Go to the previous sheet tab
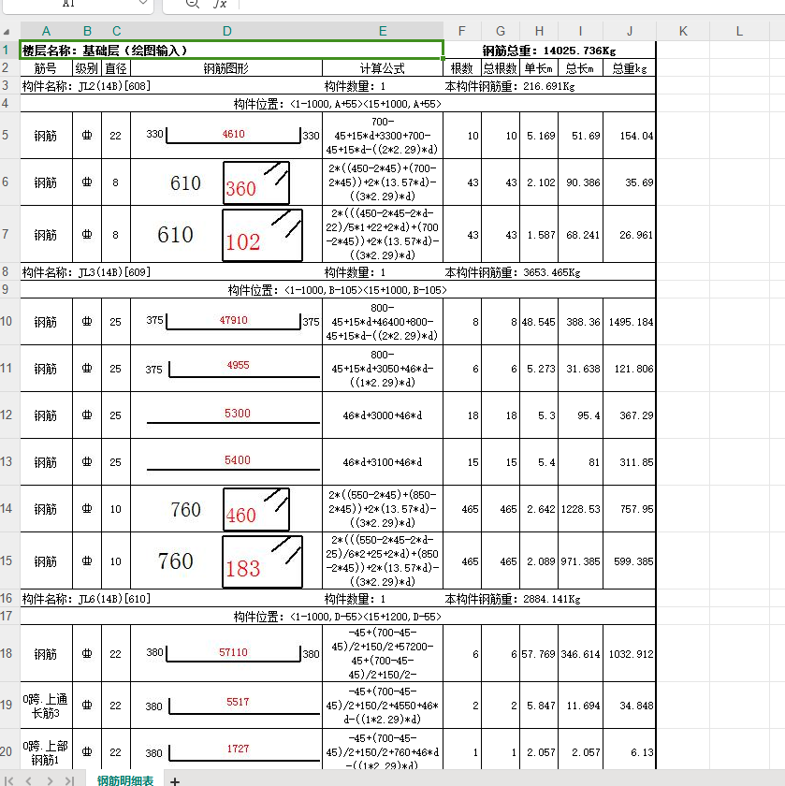 tap(29, 780)
